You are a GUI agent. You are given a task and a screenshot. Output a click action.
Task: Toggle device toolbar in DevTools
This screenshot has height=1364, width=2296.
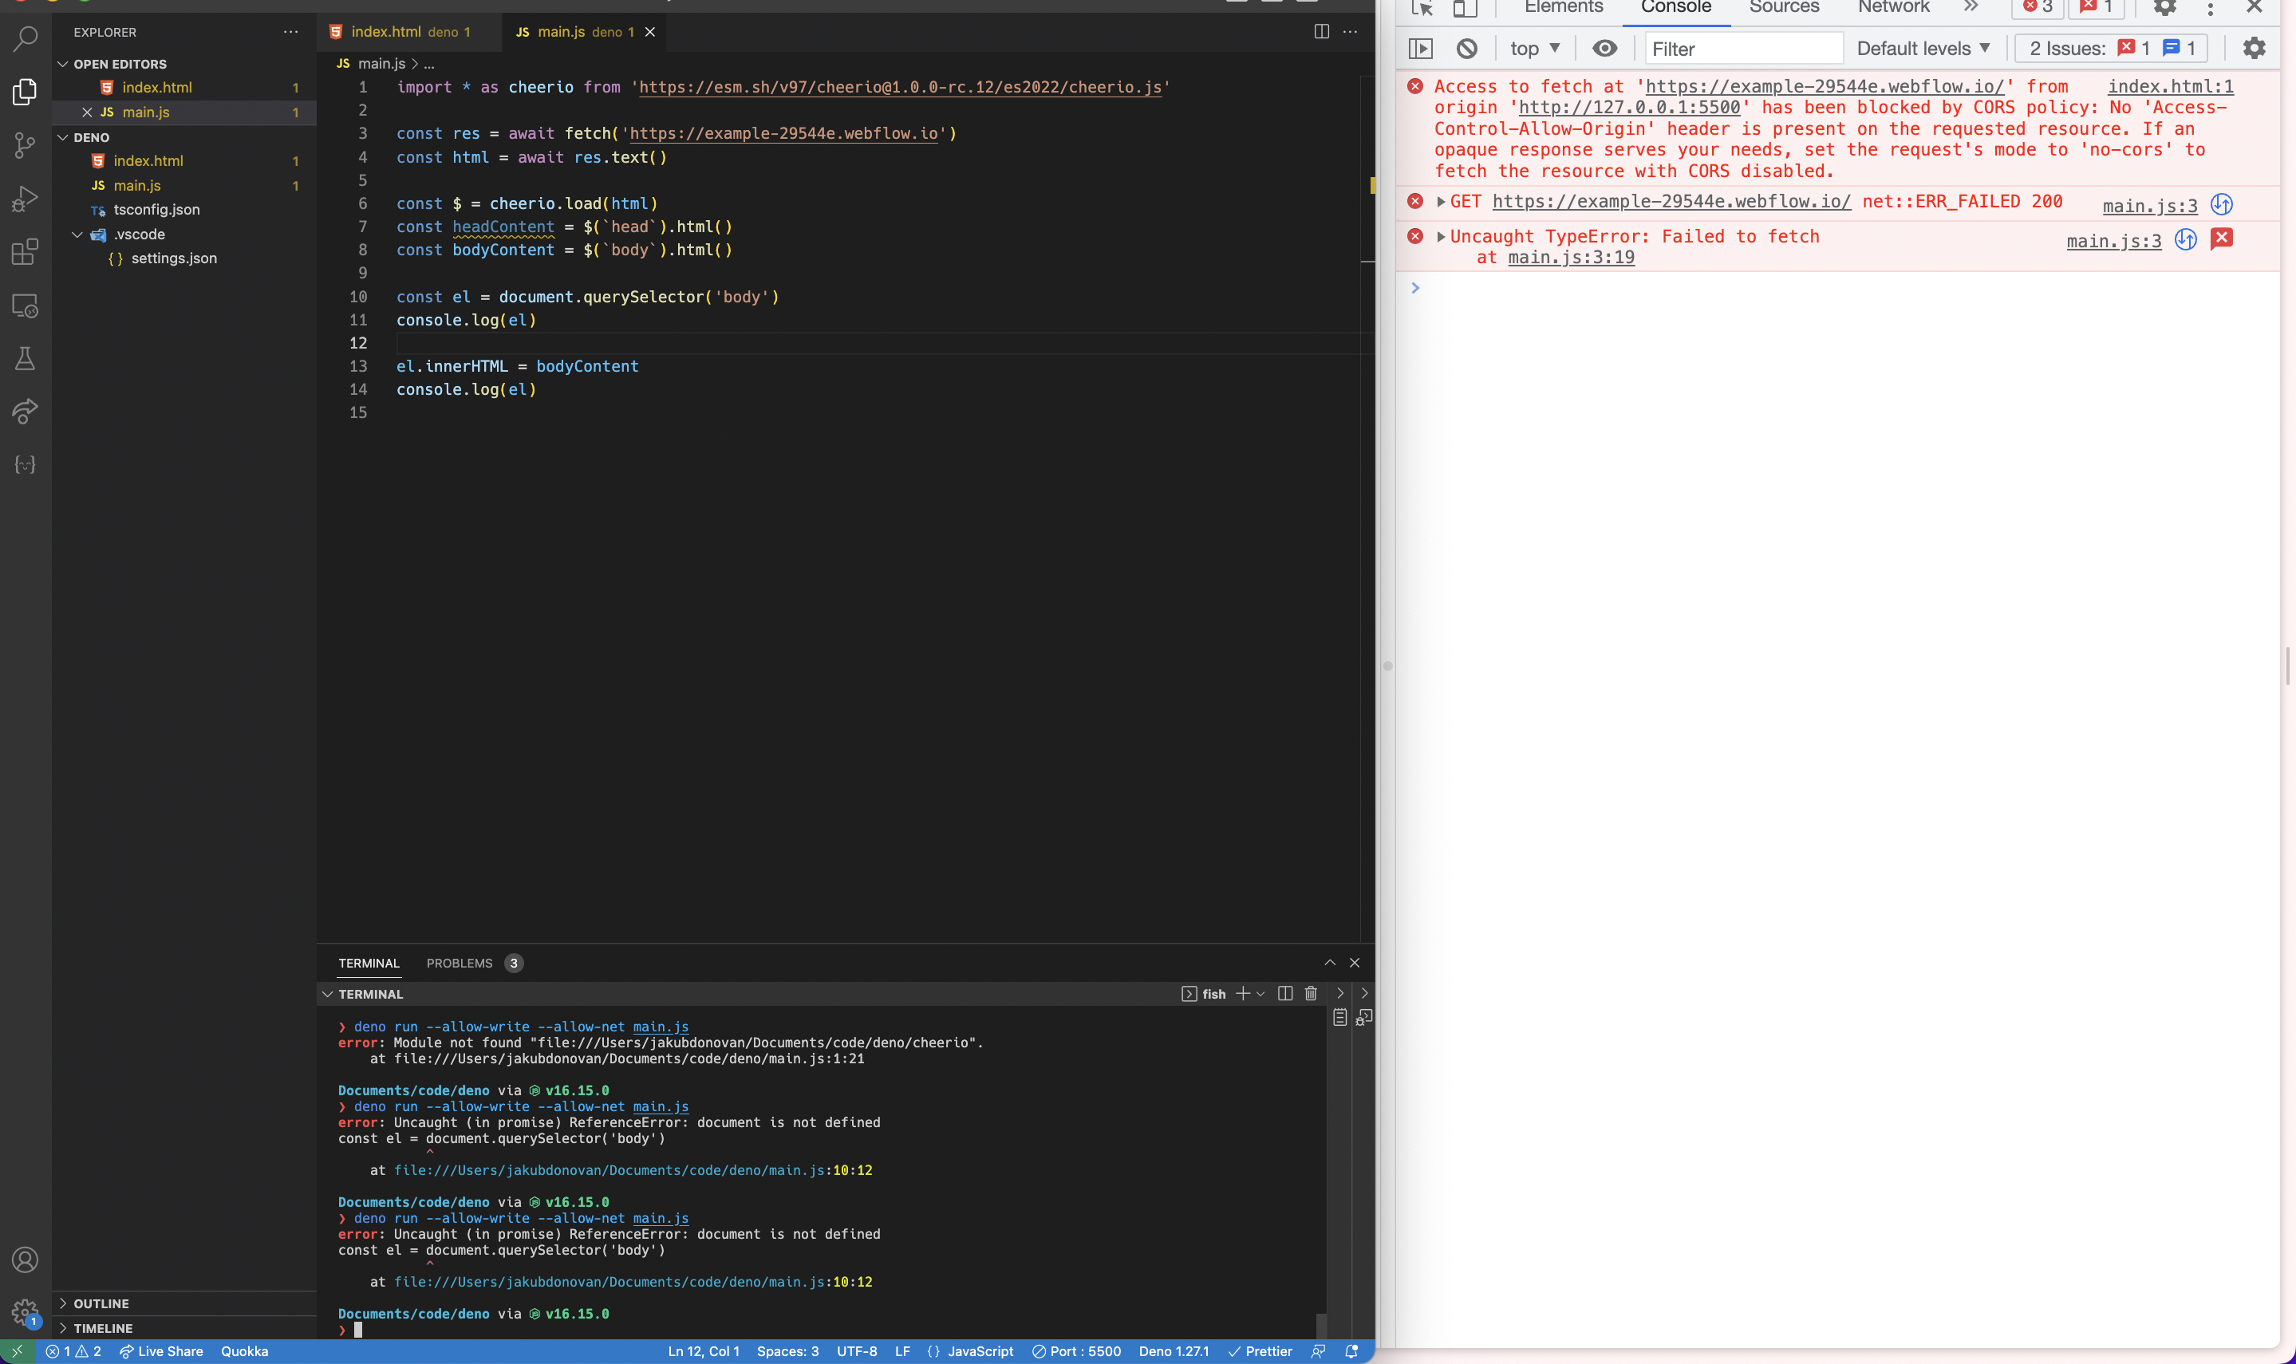coord(1464,8)
